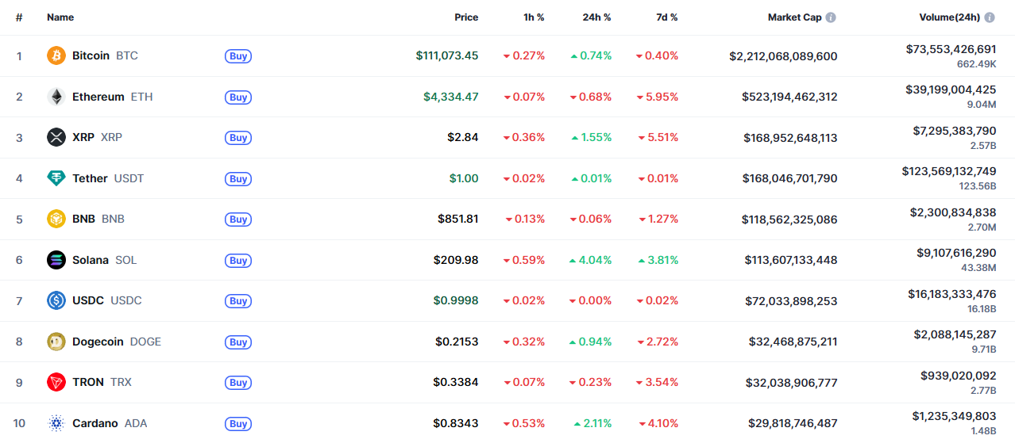Click the BNB logo icon
The width and height of the screenshot is (1015, 443).
tap(56, 219)
